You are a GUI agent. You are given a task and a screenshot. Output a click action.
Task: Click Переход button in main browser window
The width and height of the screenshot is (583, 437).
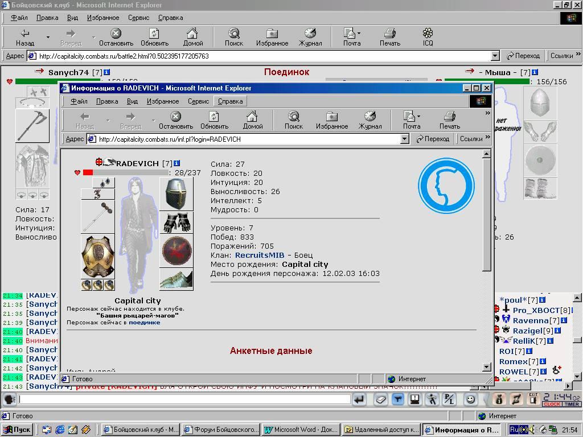[x=523, y=56]
